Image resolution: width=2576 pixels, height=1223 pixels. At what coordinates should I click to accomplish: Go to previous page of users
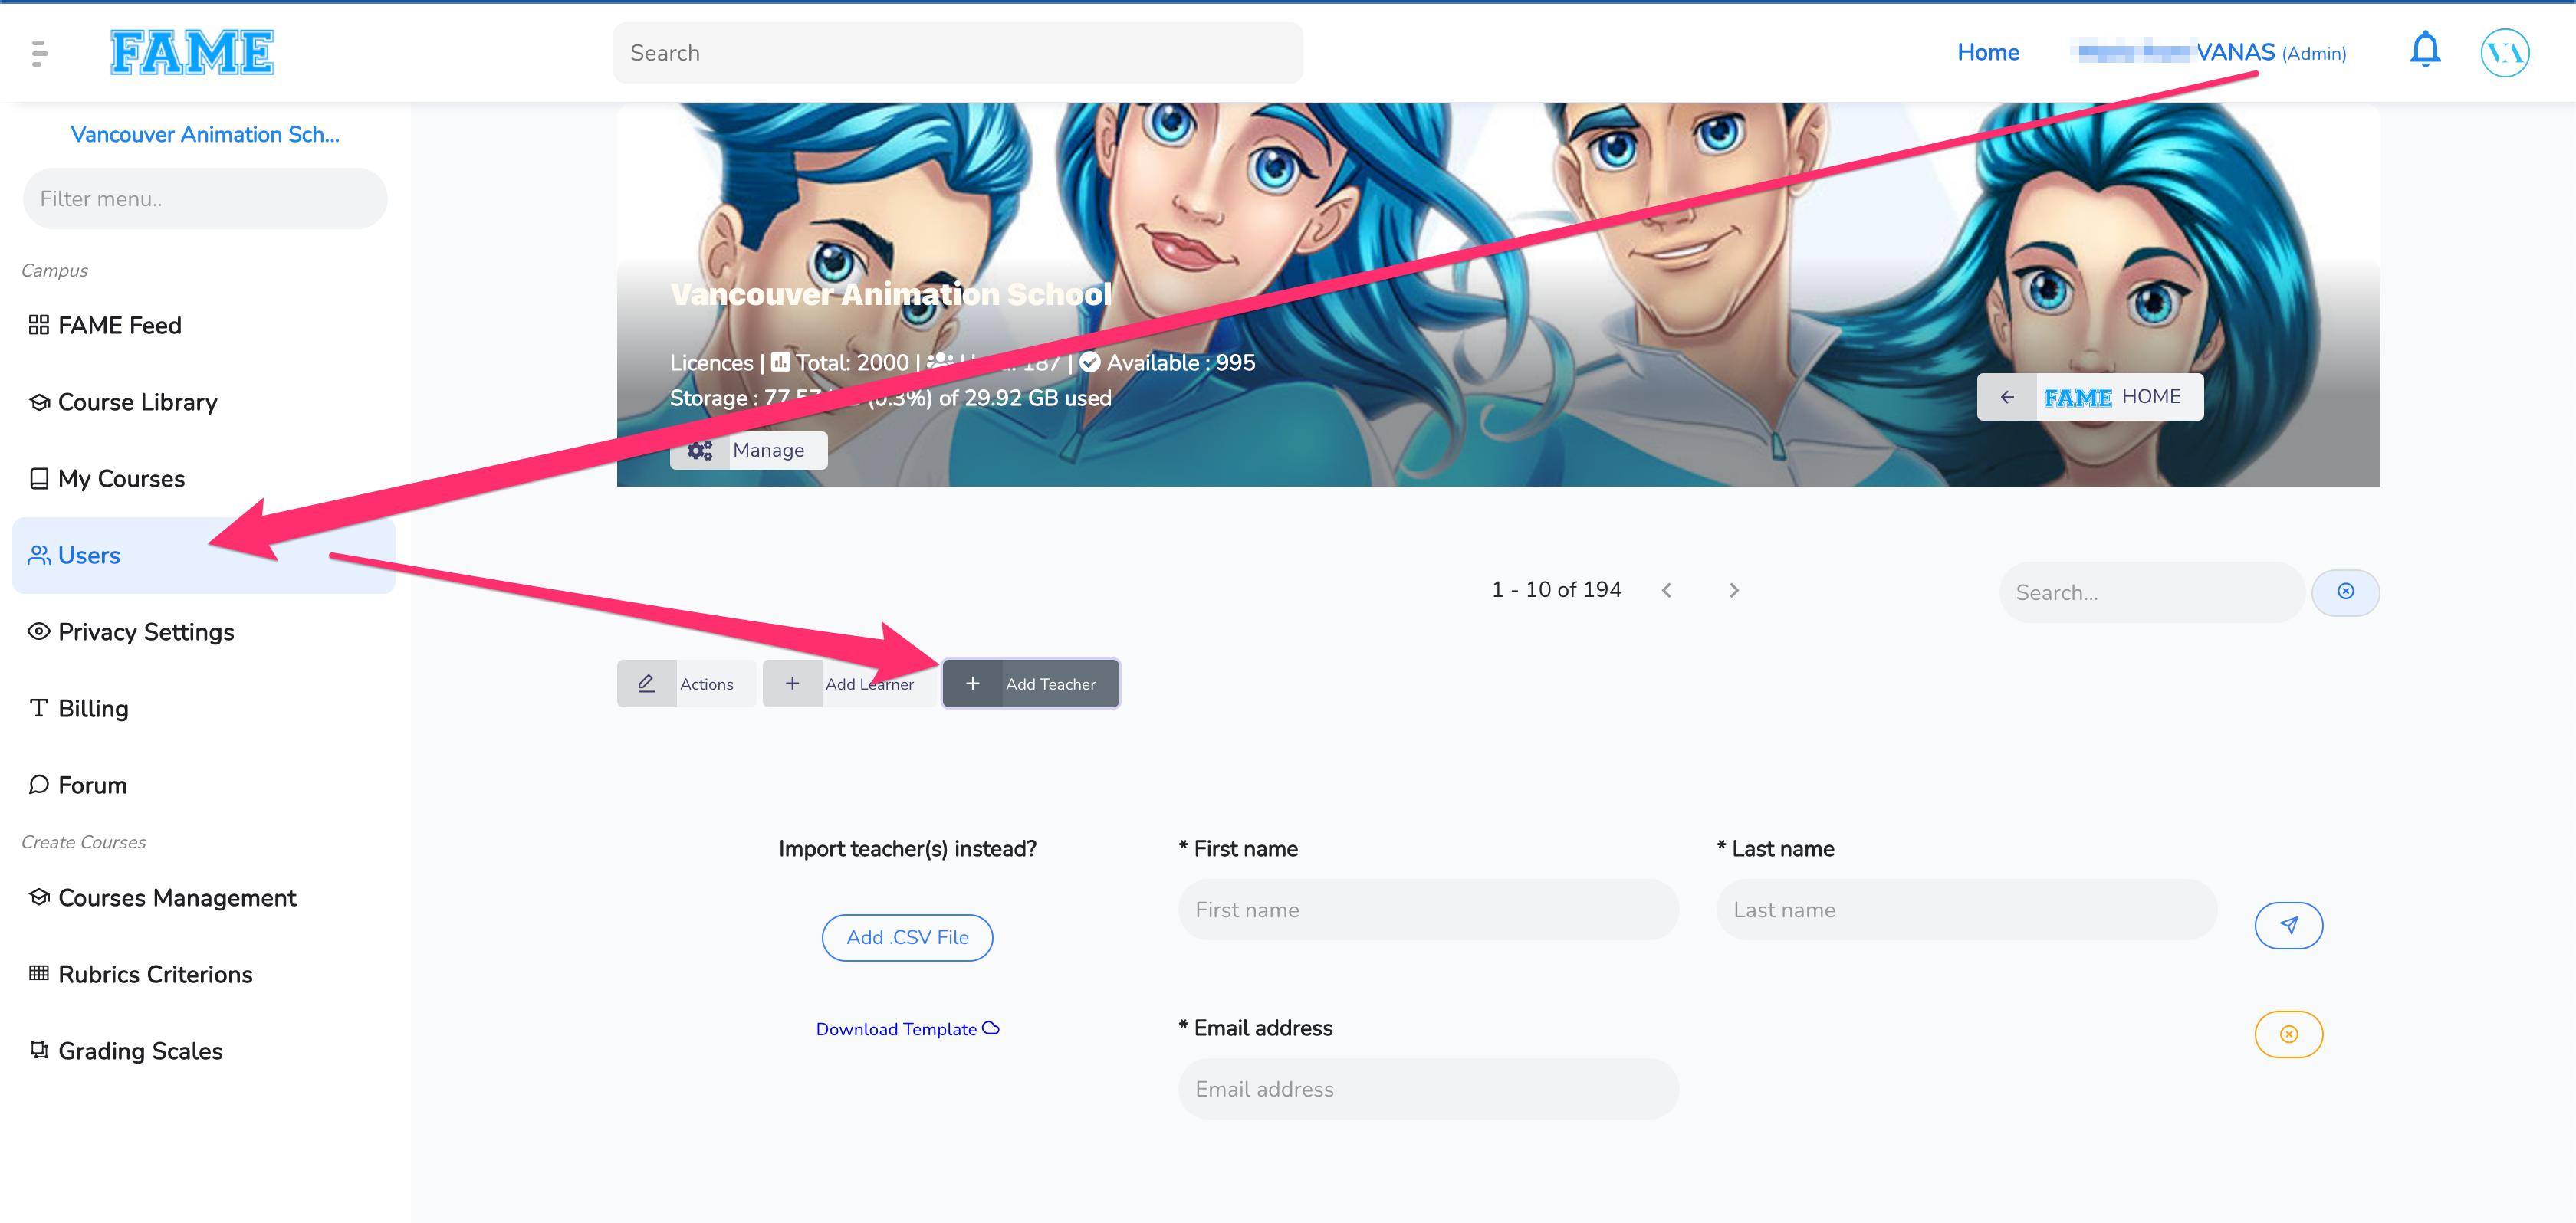(x=1666, y=591)
